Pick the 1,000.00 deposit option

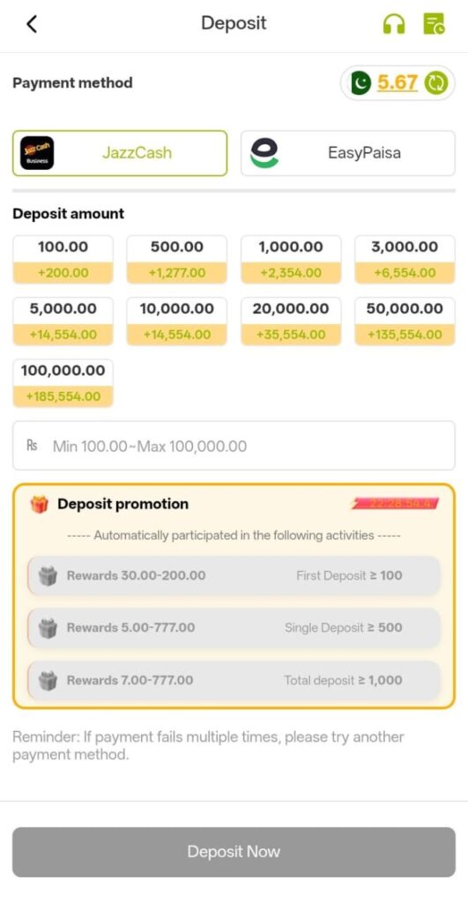pyautogui.click(x=291, y=260)
